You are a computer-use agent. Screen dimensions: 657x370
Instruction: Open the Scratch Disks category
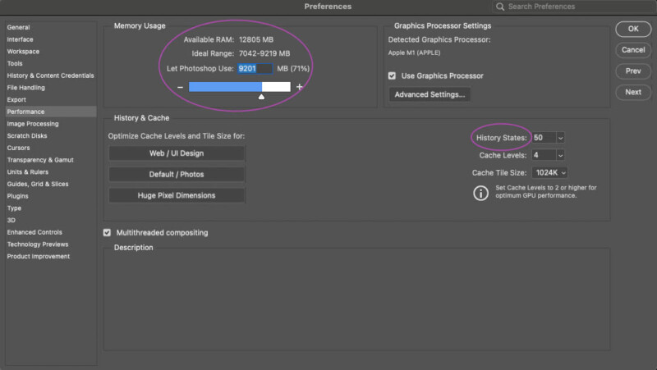click(27, 136)
